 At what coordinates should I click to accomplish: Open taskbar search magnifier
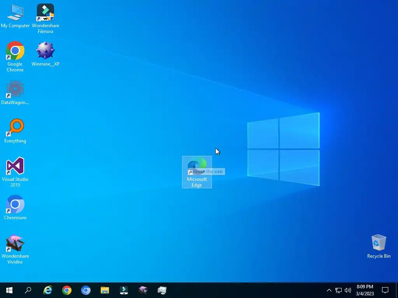click(x=28, y=290)
